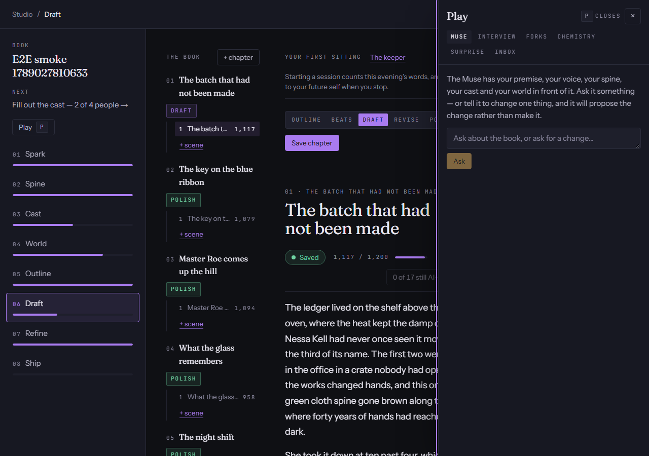This screenshot has width=649, height=456.
Task: Click the Studio breadcrumb link
Action: point(22,14)
